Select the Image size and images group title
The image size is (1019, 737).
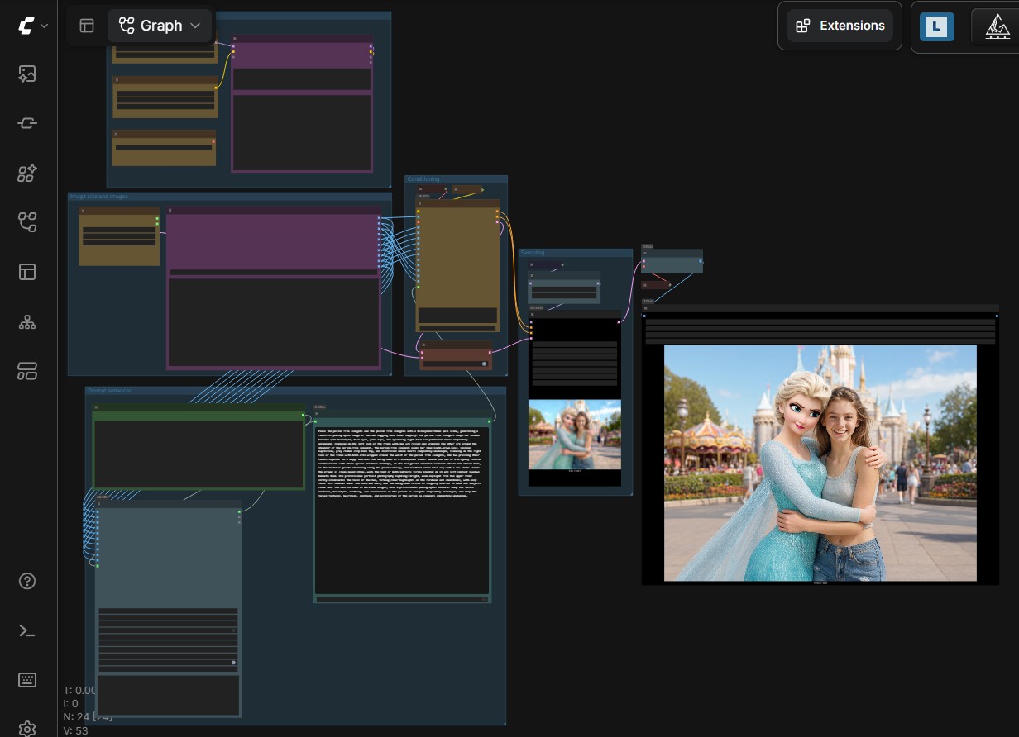tap(99, 197)
